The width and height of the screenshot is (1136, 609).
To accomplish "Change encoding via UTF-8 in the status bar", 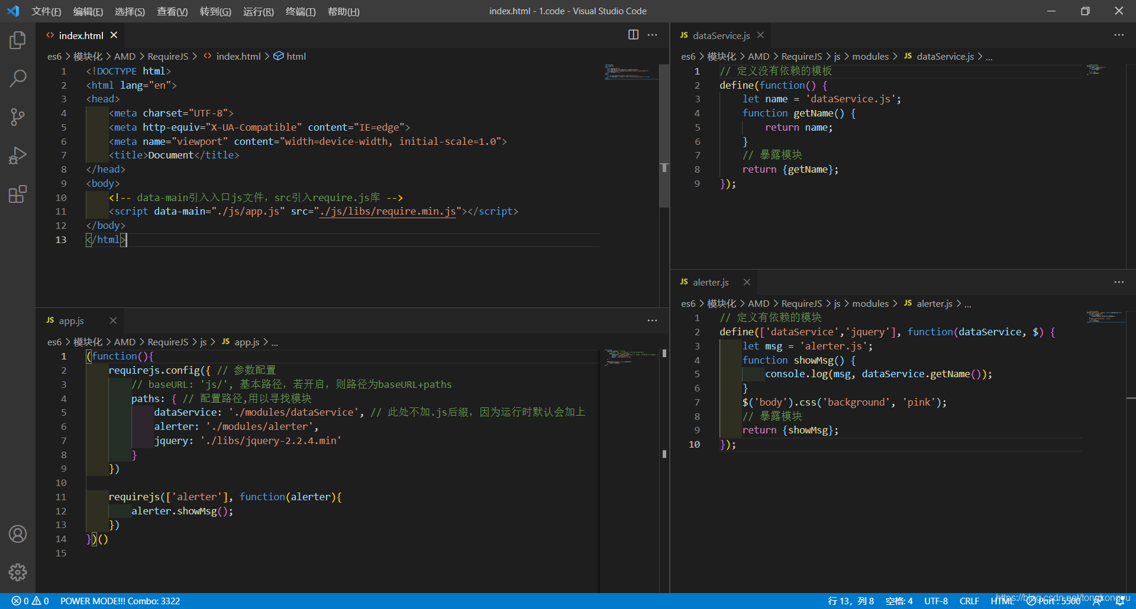I will [936, 601].
